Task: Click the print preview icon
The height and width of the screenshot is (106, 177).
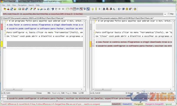Action: click(x=48, y=9)
